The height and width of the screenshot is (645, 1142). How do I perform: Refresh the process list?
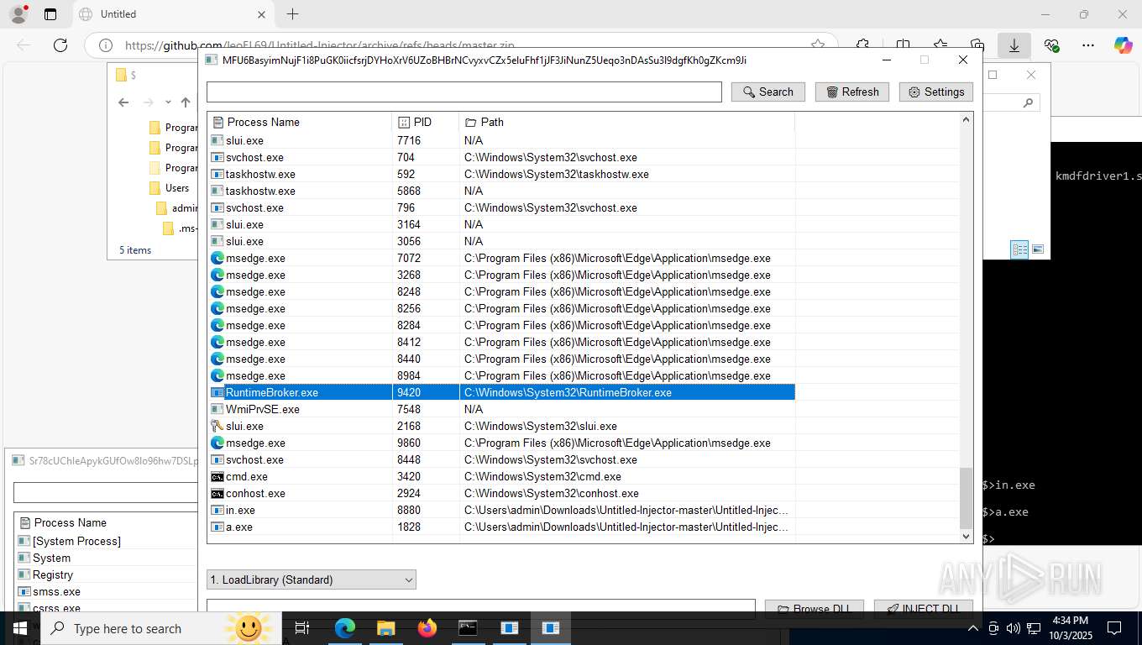[851, 92]
